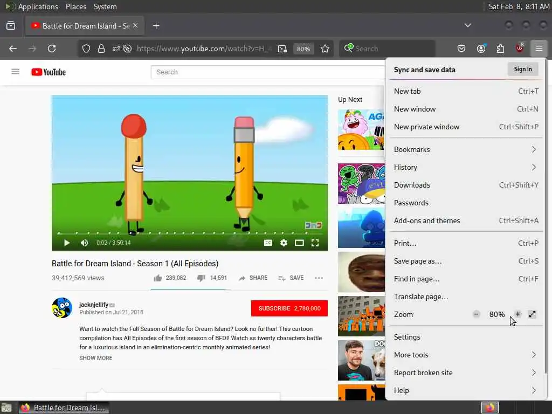Open a New private window
This screenshot has height=414, width=552.
tap(466, 127)
